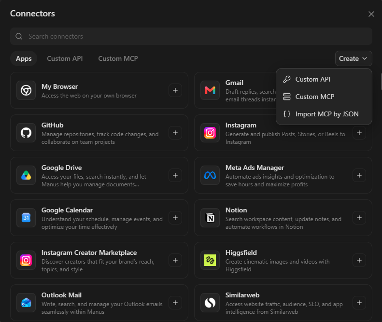382x322 pixels.
Task: Click the Similarweb logo icon
Action: 210,303
